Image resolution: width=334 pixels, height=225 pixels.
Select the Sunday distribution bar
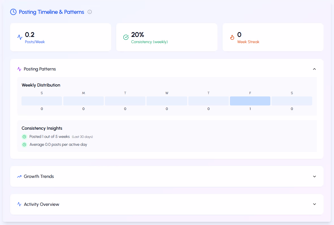click(42, 101)
